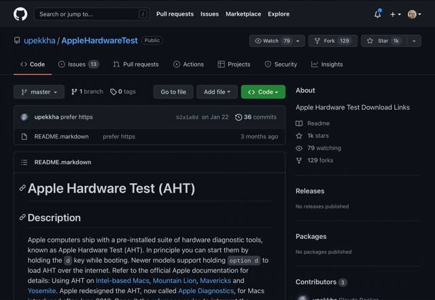Click the anchor link icon beside Apple Hardware Test heading
Image resolution: width=435 pixels, height=300 pixels.
pos(22,188)
